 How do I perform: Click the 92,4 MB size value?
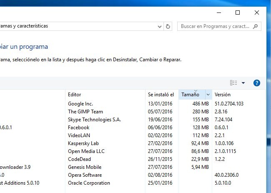point(200,143)
